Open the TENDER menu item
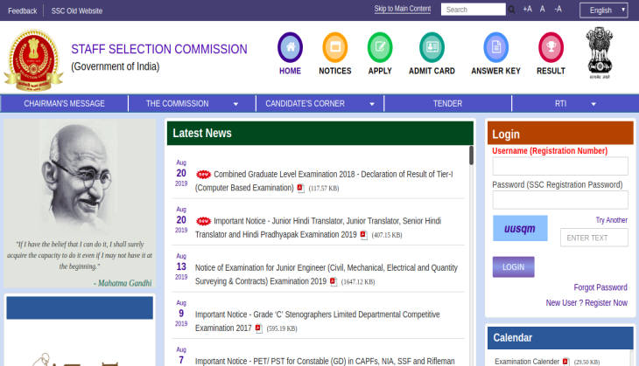 coord(447,104)
